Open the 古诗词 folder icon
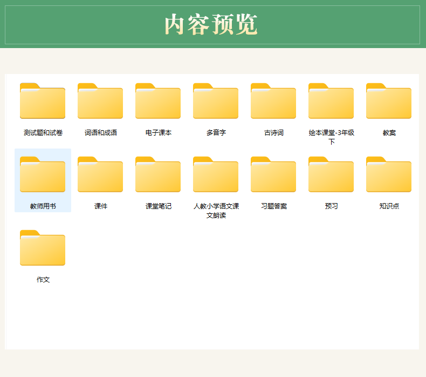426x377 pixels. [273, 100]
